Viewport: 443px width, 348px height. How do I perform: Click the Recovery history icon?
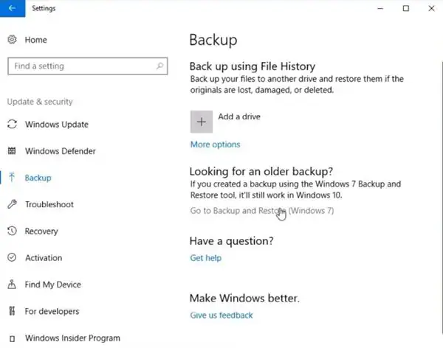(12, 232)
